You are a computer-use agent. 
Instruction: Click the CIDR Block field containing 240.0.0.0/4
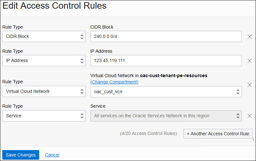(x=166, y=37)
